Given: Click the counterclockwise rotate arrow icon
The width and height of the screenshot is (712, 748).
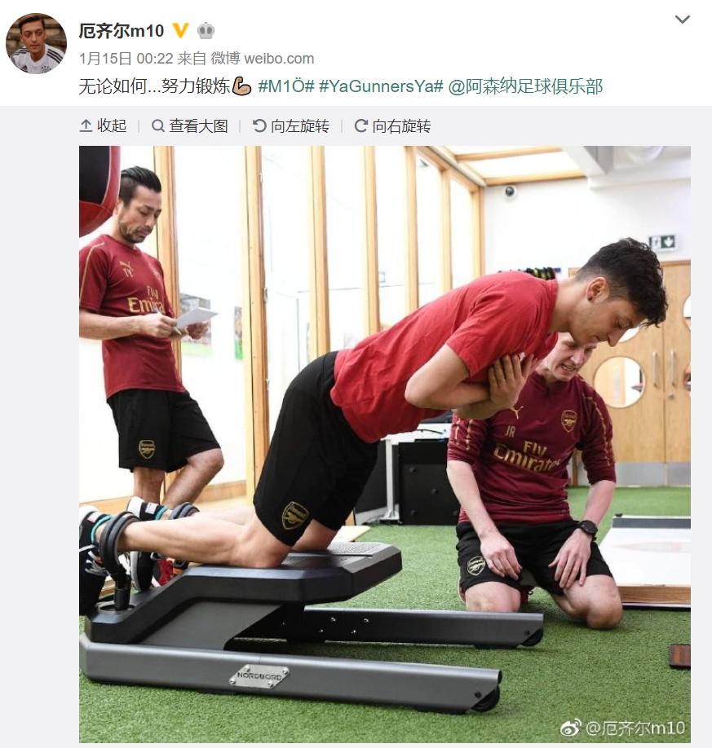Looking at the screenshot, I should coord(259,126).
